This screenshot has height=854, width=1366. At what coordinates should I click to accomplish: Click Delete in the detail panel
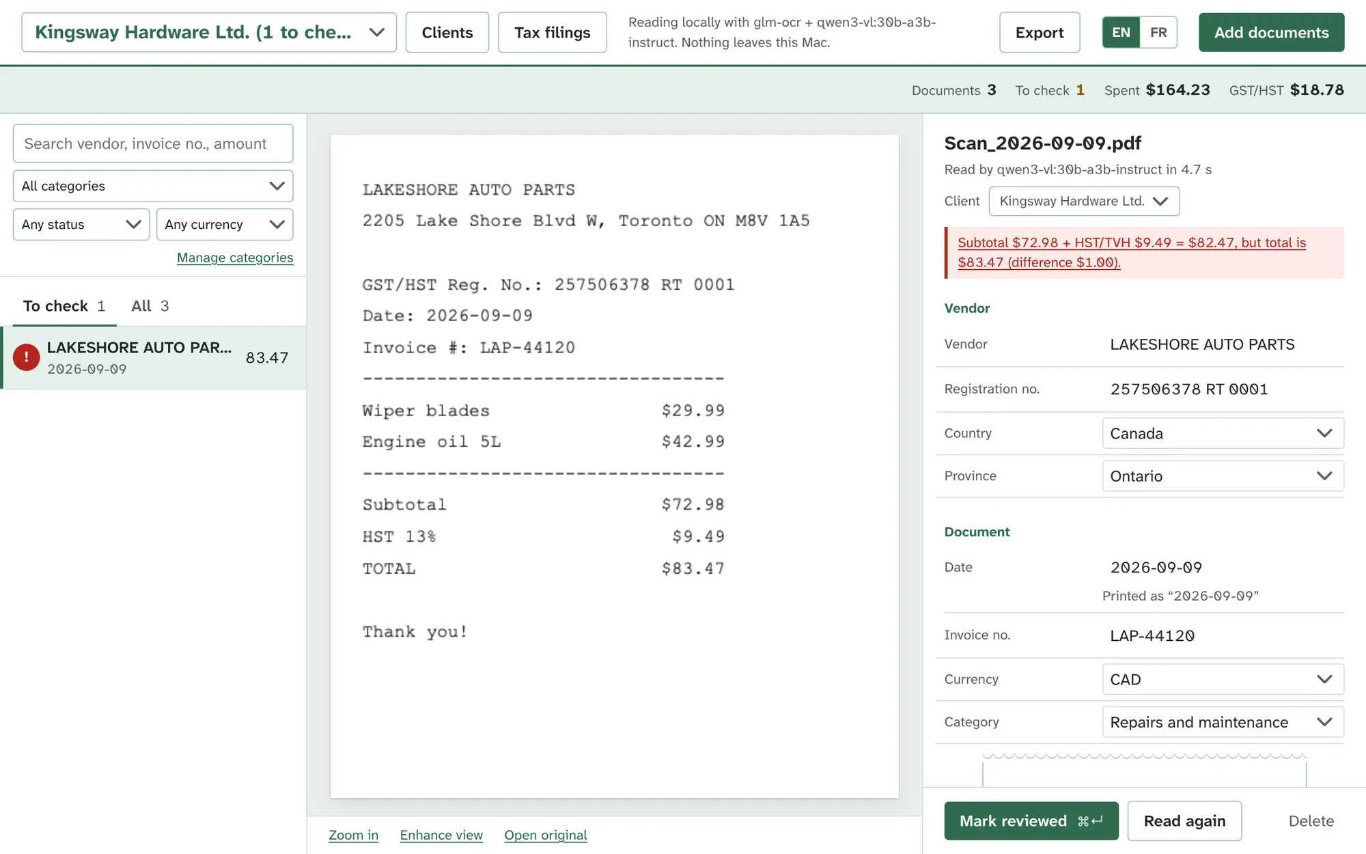1311,821
